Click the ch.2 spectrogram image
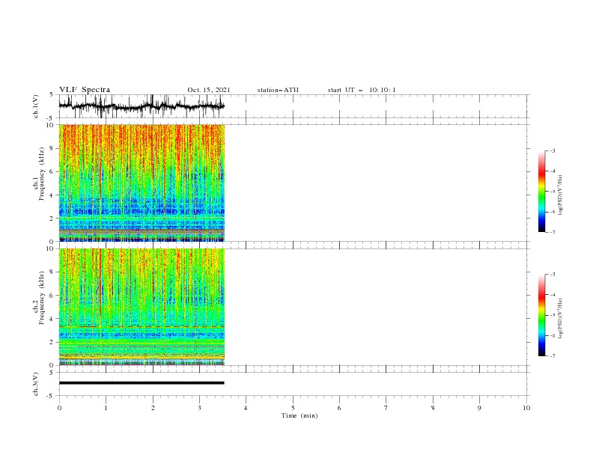 142,307
